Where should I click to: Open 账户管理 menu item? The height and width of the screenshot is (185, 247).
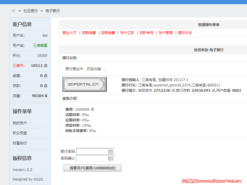[166, 33]
